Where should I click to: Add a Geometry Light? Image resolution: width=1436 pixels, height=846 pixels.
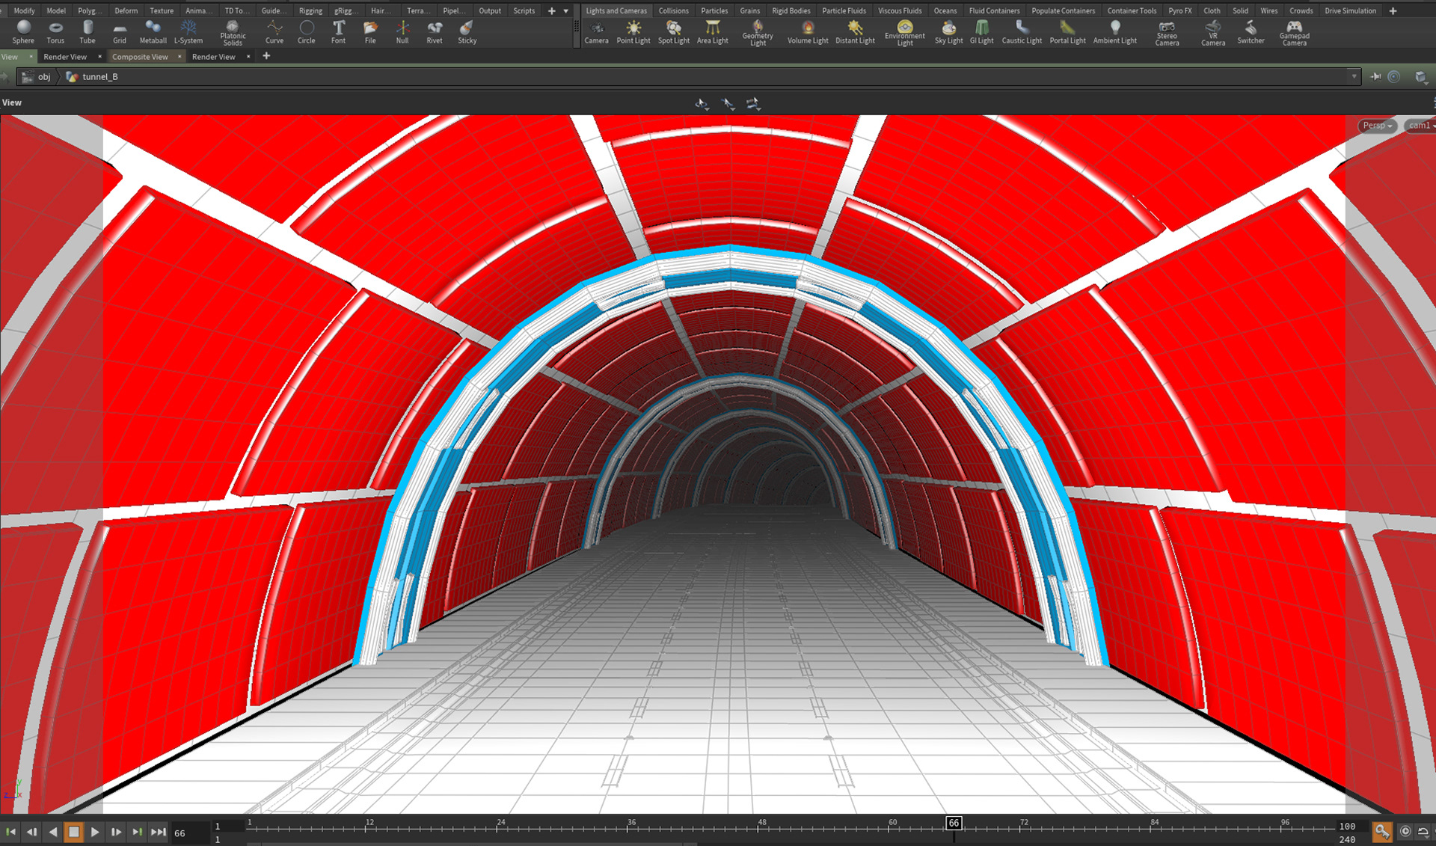click(x=758, y=33)
